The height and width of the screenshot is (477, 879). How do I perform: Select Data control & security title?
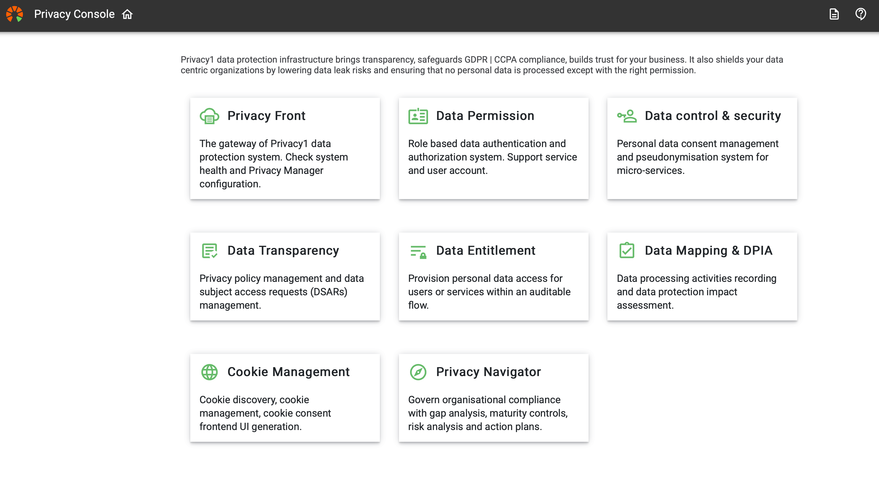pyautogui.click(x=713, y=116)
